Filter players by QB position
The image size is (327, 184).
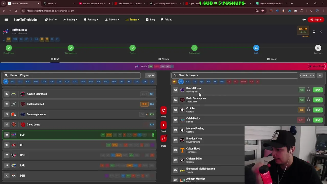pos(202,82)
